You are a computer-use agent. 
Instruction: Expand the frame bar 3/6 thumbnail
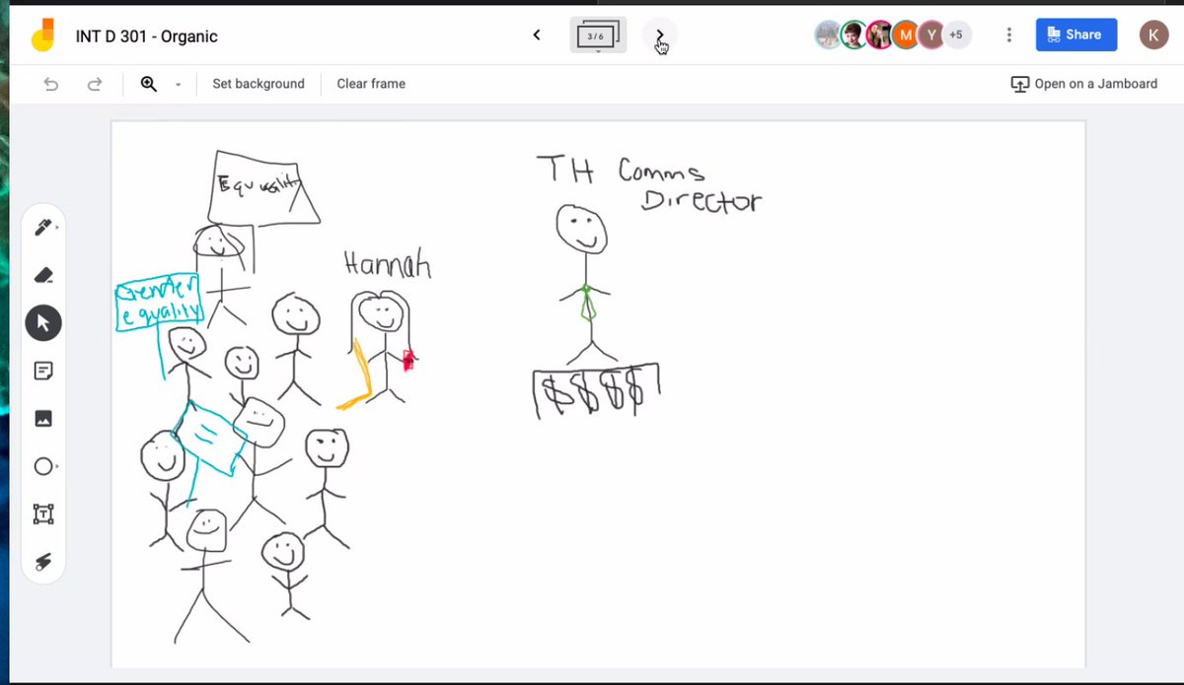coord(598,35)
